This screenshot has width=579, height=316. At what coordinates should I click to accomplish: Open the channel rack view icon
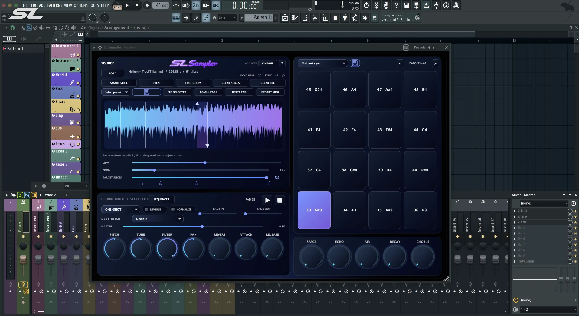point(305,18)
